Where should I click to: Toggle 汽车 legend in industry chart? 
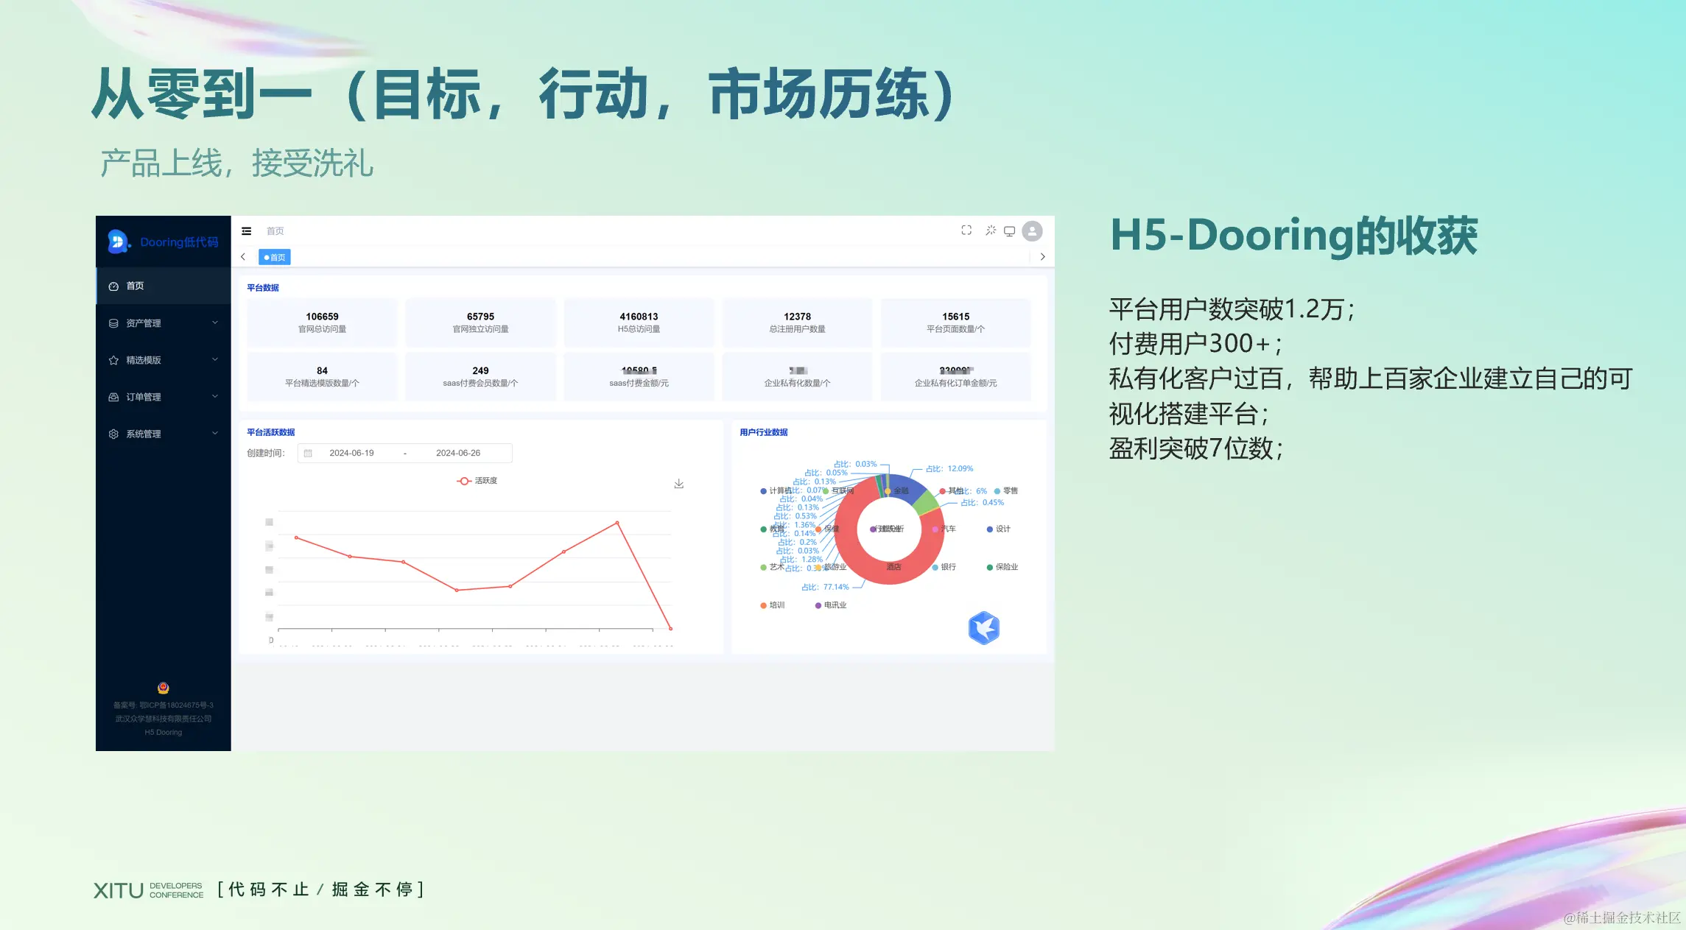pos(944,529)
